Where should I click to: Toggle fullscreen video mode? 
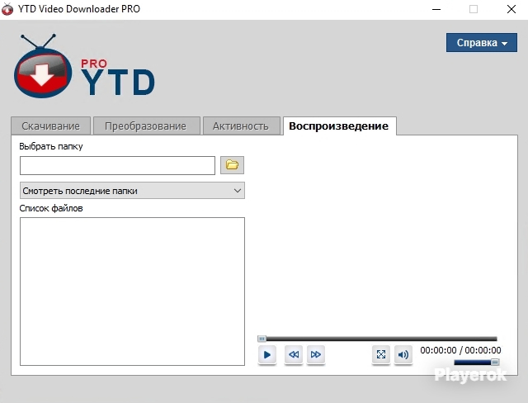tap(381, 354)
